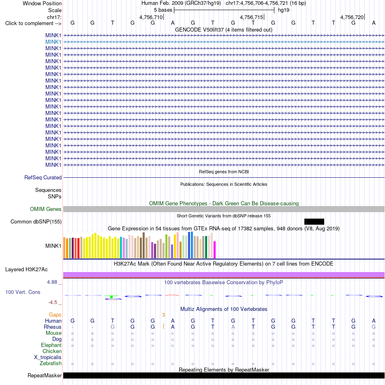This screenshot has width=385, height=385.
Task: Open the H3K27Ac Mark track title
Action: (x=224, y=264)
